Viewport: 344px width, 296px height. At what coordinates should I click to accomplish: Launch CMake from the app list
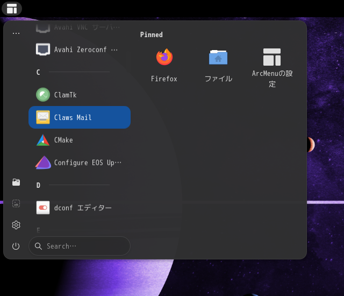(x=80, y=140)
